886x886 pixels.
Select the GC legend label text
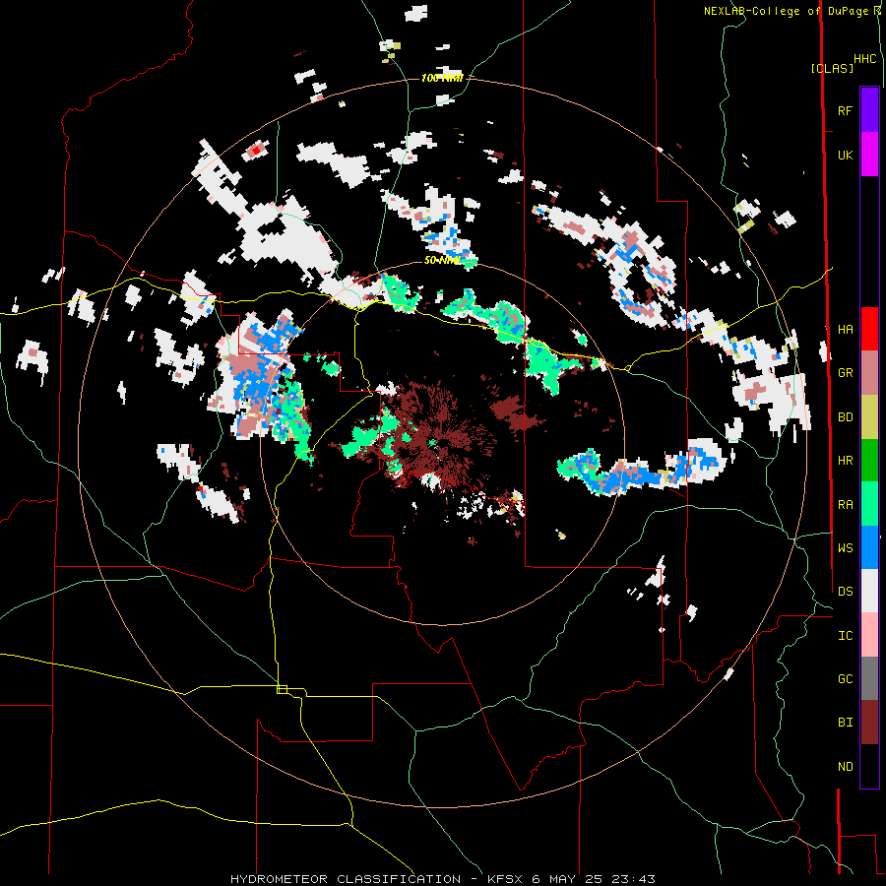coord(845,678)
